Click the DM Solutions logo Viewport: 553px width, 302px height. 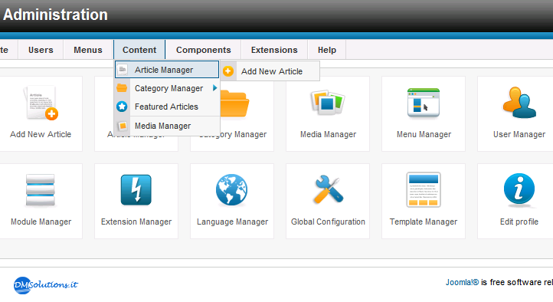point(45,284)
